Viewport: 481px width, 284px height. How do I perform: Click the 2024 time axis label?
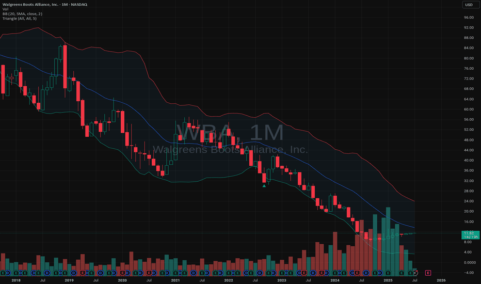tap(335, 280)
